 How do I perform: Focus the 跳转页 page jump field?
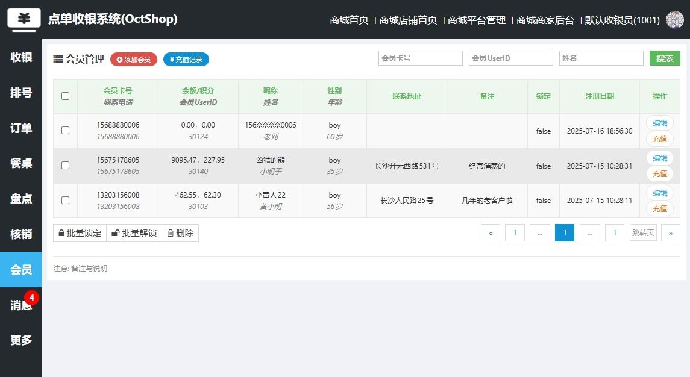[643, 232]
